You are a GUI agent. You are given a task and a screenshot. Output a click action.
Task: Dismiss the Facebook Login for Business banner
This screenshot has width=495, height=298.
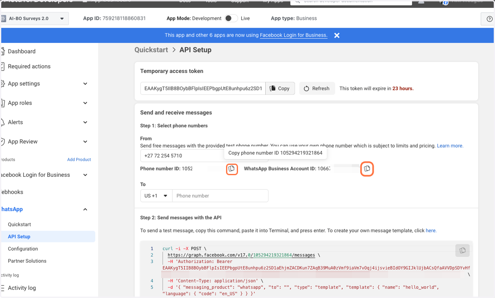pyautogui.click(x=337, y=35)
